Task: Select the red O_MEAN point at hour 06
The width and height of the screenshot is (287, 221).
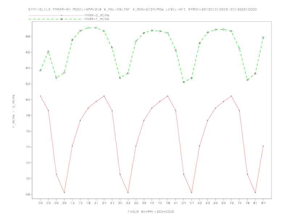Action: [57, 174]
